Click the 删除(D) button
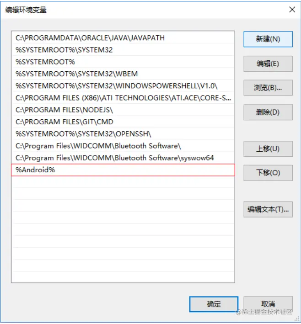Screen dimensions: 301x324 click(268, 112)
